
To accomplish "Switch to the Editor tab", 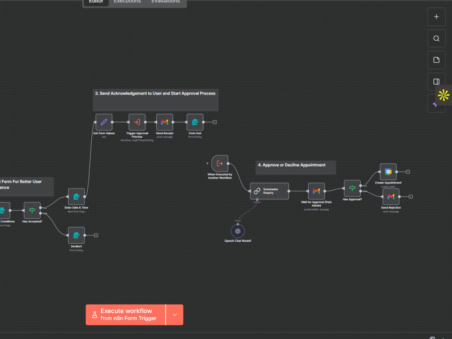I will [96, 1].
